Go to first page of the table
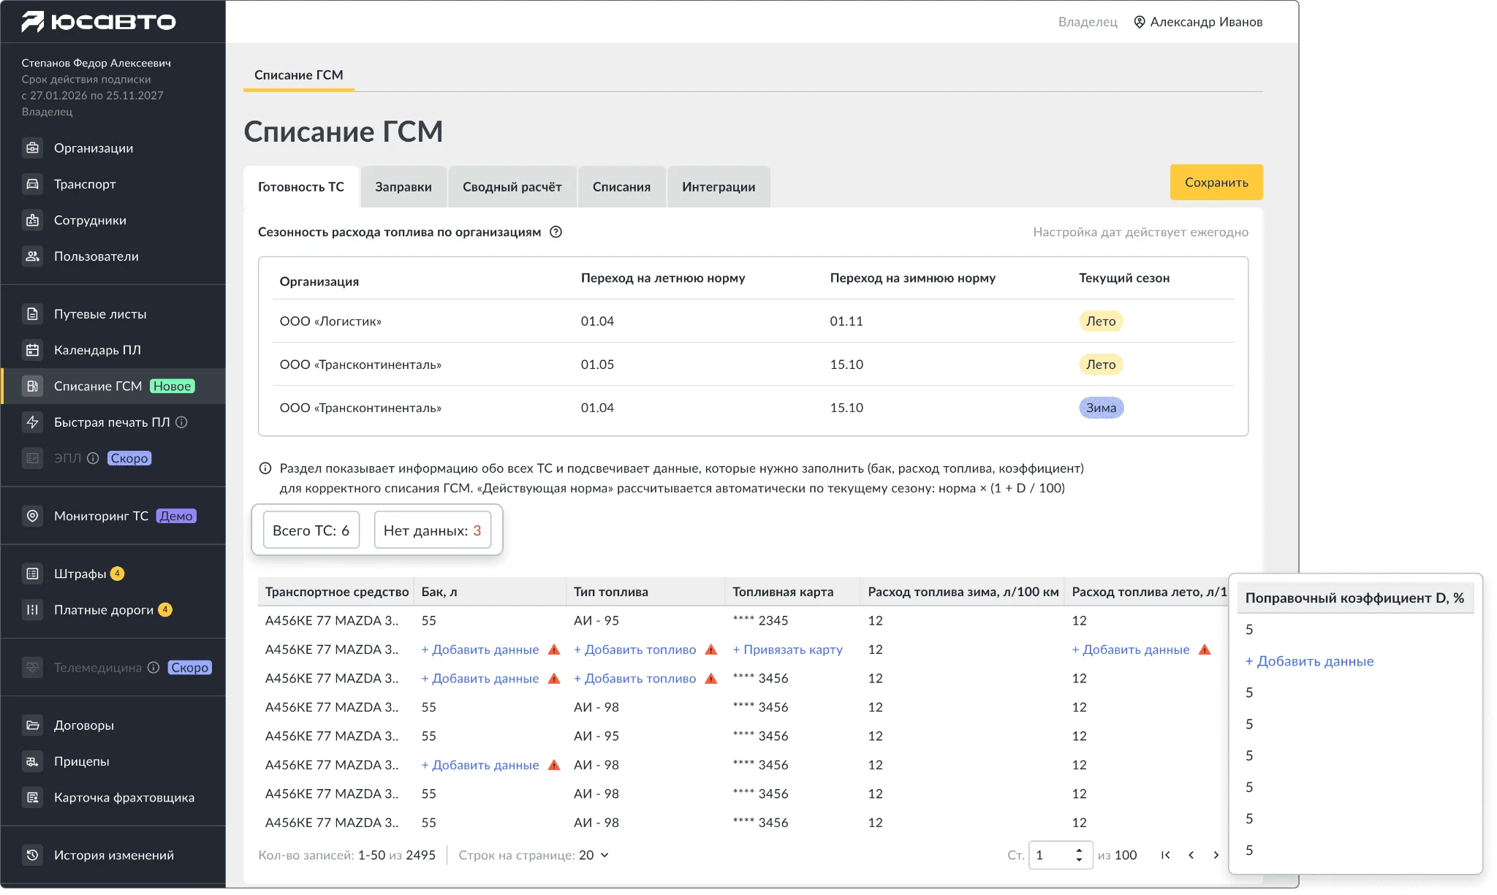1497x895 pixels. click(x=1165, y=855)
